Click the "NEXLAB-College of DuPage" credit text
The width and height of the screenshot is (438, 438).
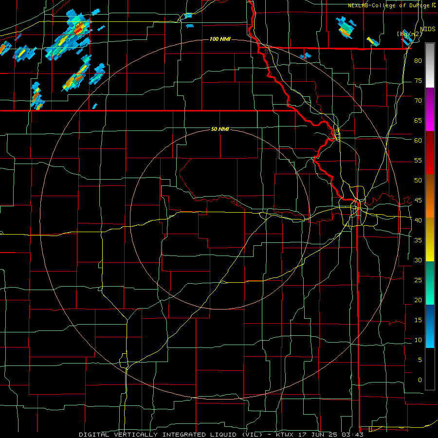point(389,5)
